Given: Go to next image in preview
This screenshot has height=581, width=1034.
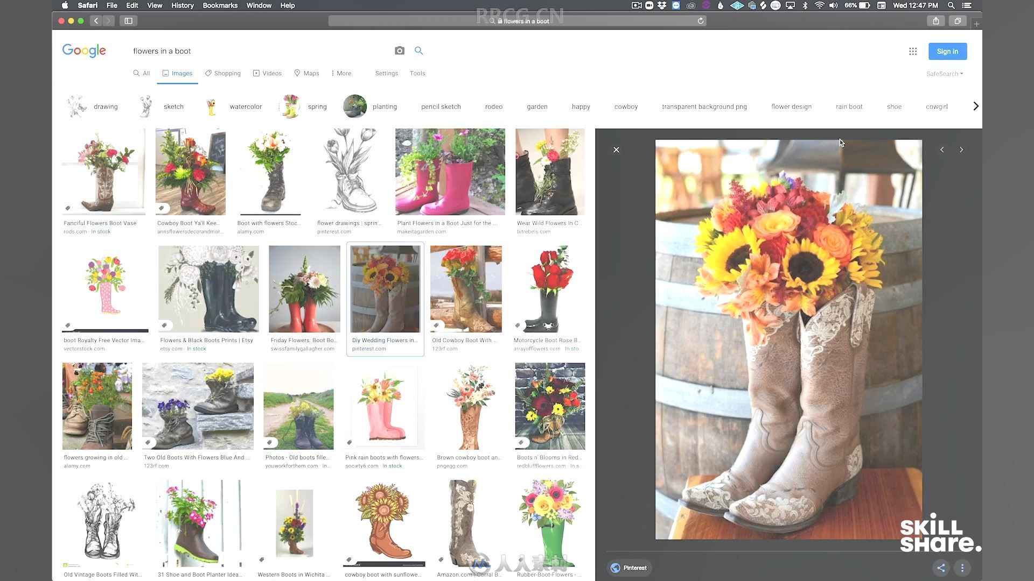Looking at the screenshot, I should coord(961,150).
